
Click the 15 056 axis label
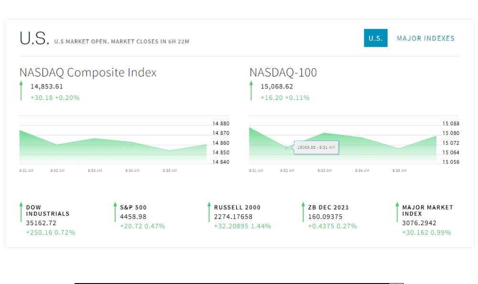[x=451, y=162]
